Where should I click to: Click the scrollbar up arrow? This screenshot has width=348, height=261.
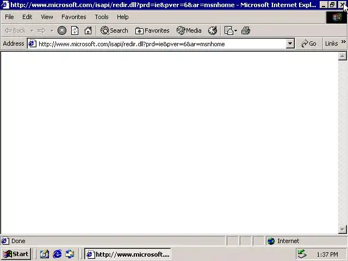tap(343, 56)
